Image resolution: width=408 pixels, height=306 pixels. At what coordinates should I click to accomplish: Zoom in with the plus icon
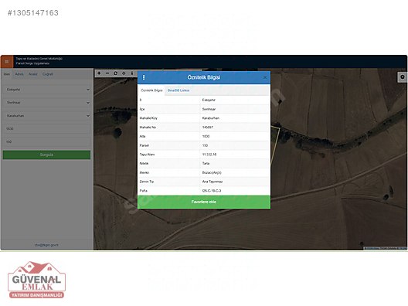coord(99,73)
